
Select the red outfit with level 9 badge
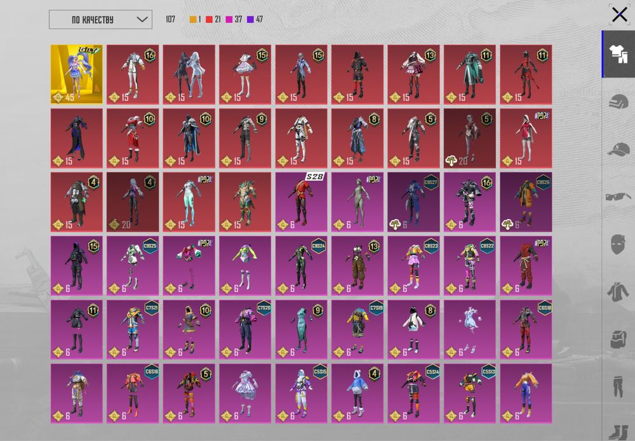point(245,138)
